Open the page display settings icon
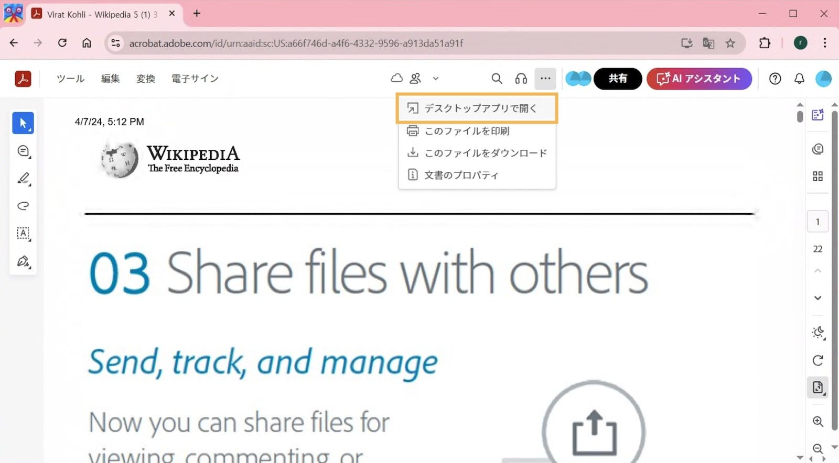Screen dimensions: 839x463 [x=818, y=388]
